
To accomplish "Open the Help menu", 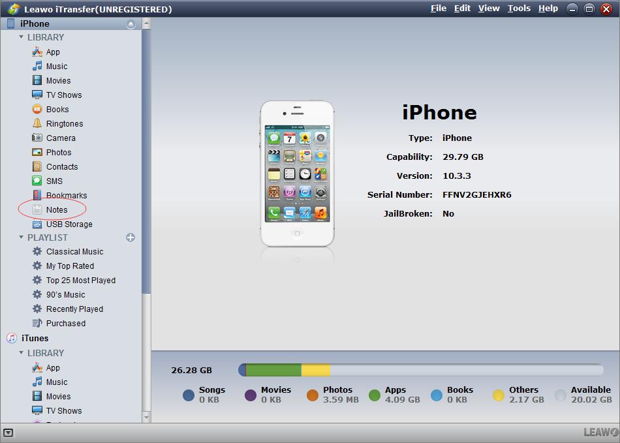I will (548, 8).
